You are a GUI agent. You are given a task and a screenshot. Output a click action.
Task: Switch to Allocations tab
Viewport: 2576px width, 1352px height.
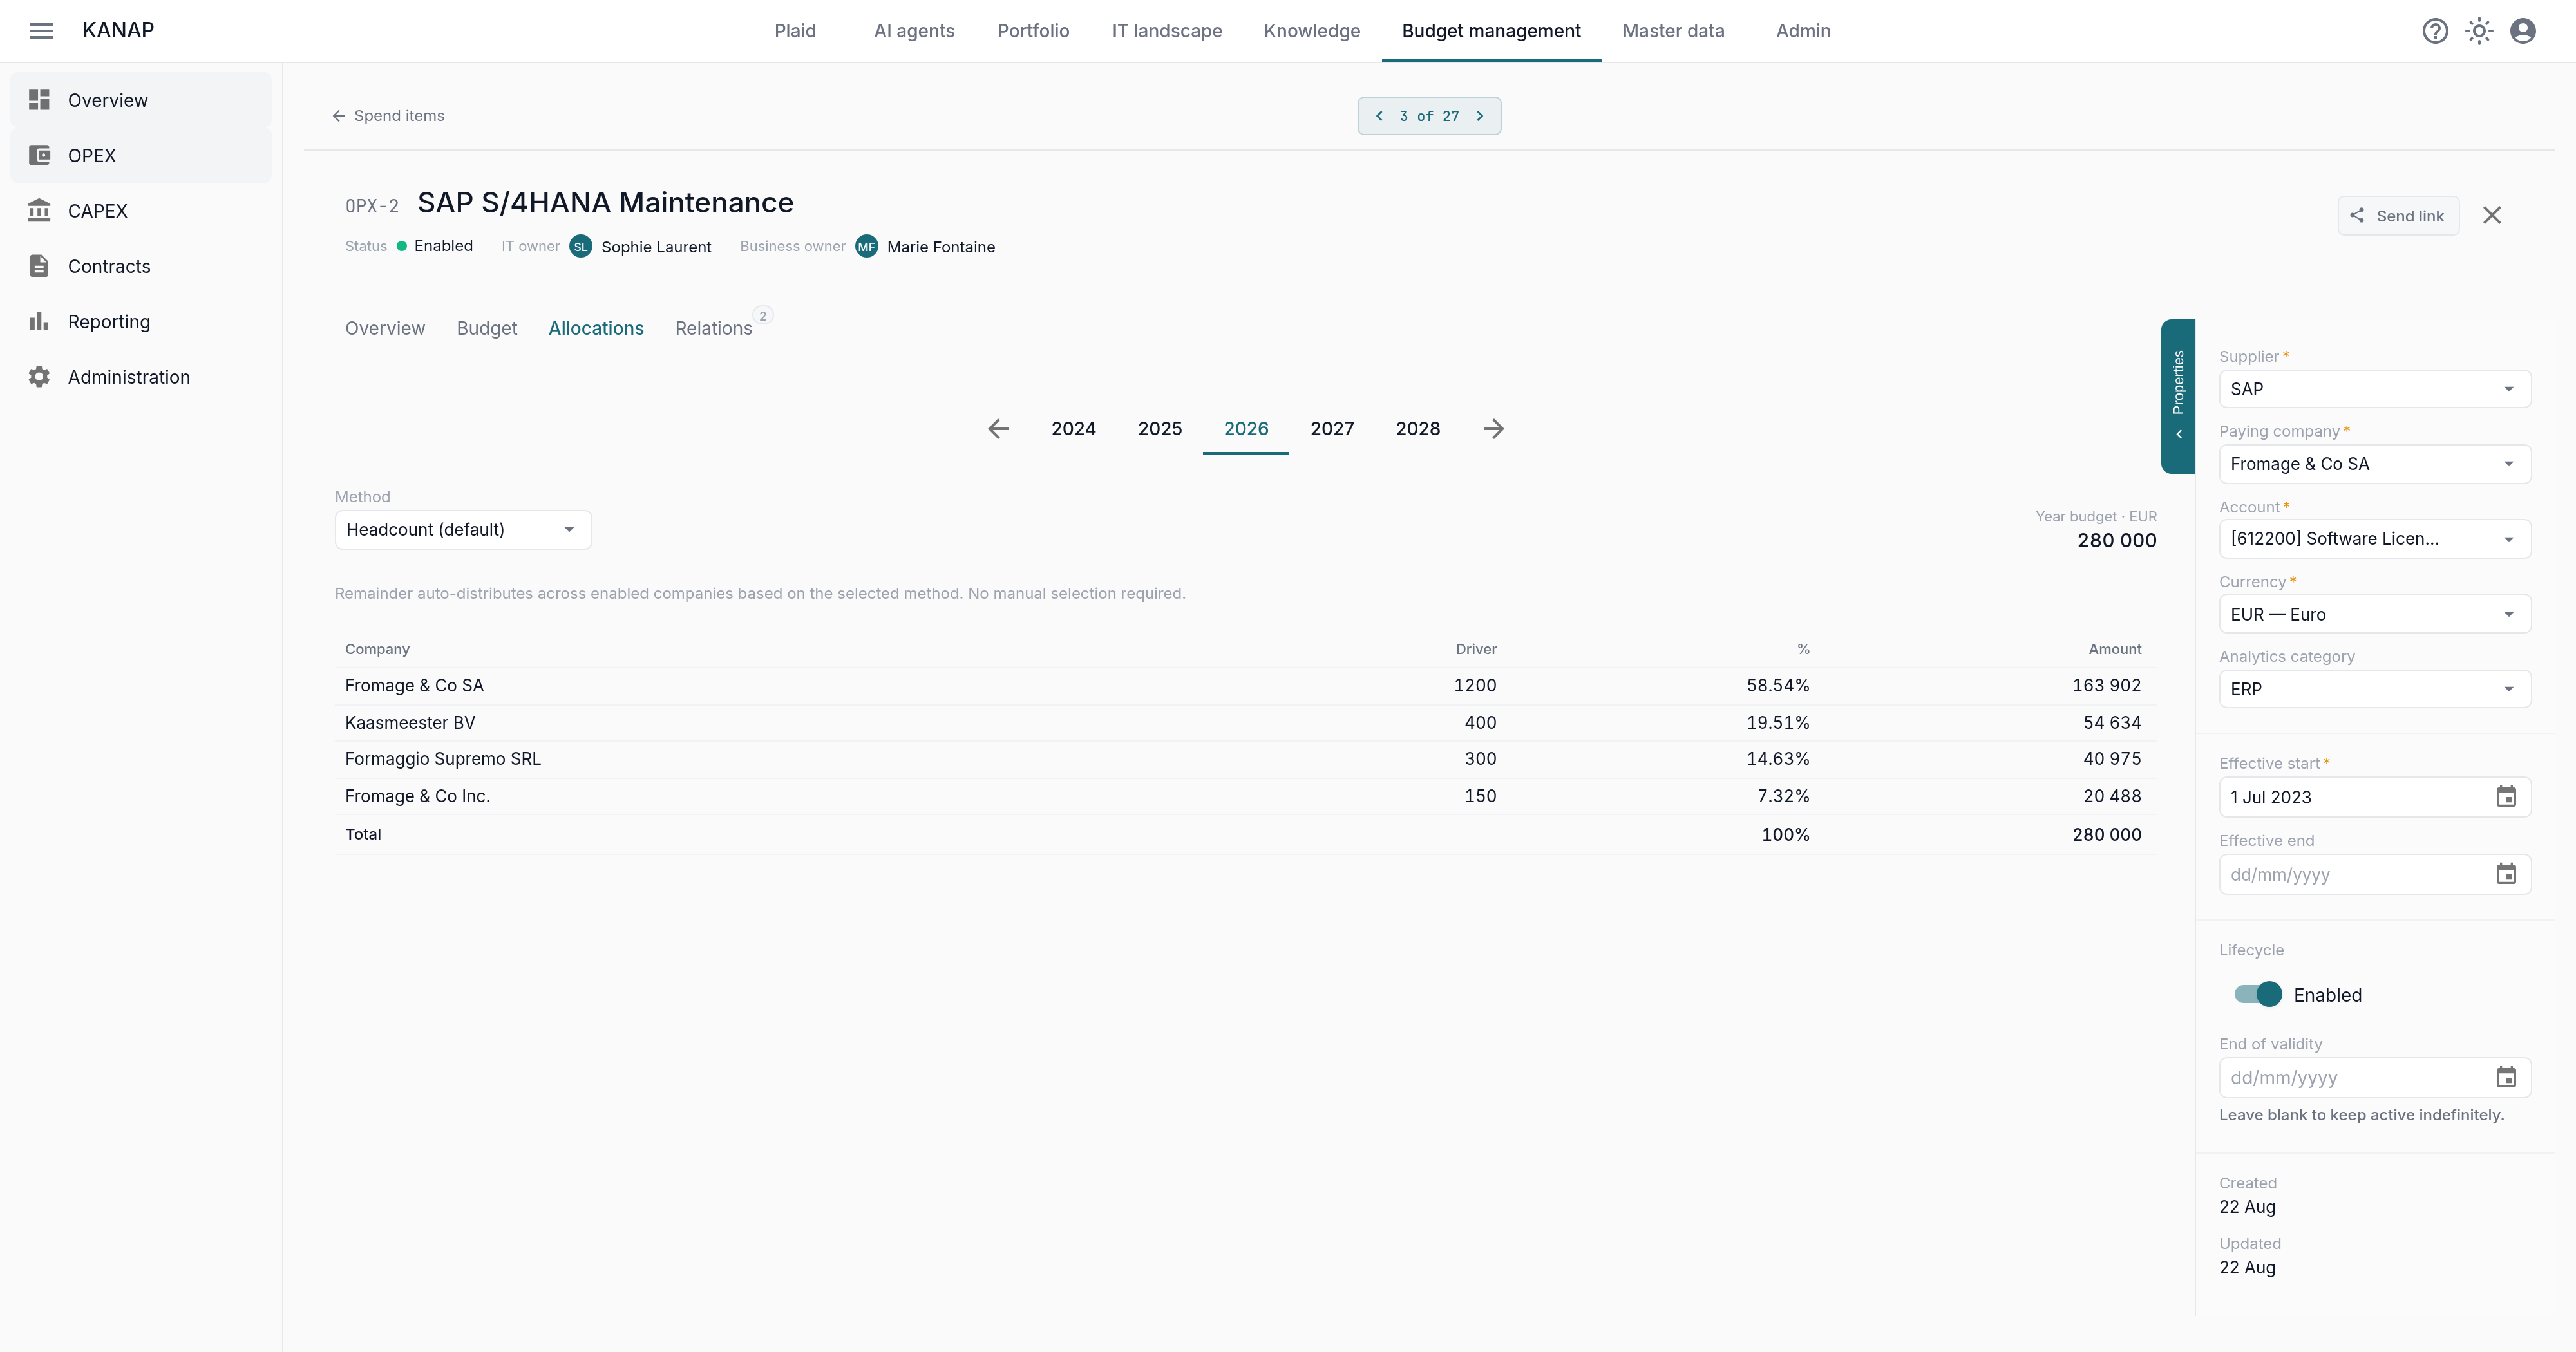(x=596, y=328)
